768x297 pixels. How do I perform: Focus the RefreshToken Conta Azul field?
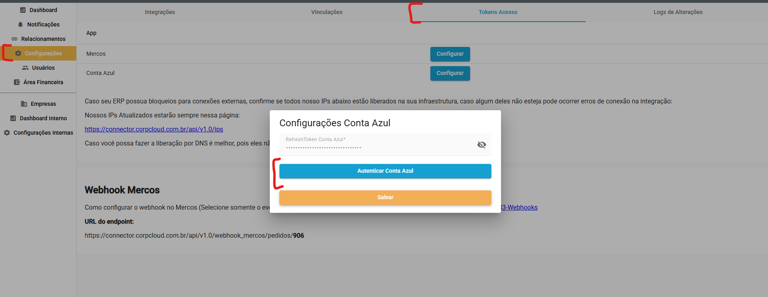pyautogui.click(x=377, y=147)
